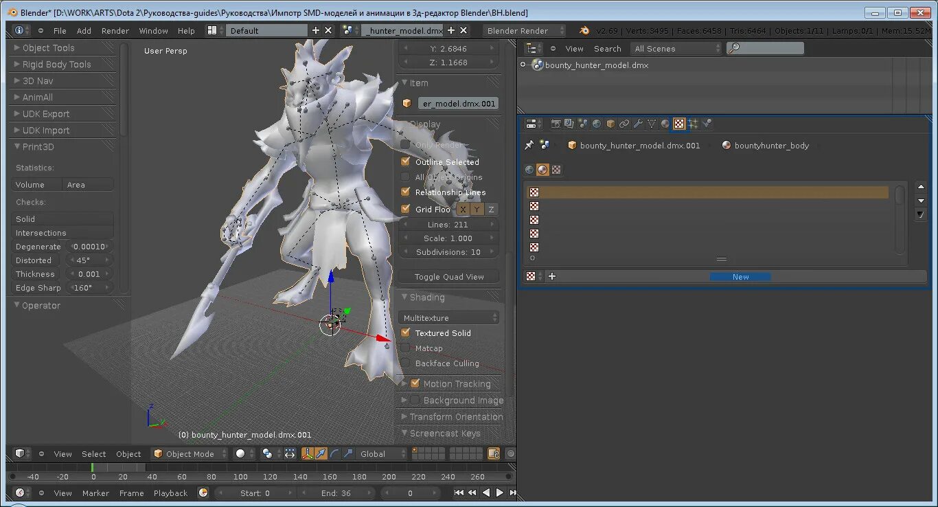
Task: Jump to the timeline start frame
Action: (459, 493)
